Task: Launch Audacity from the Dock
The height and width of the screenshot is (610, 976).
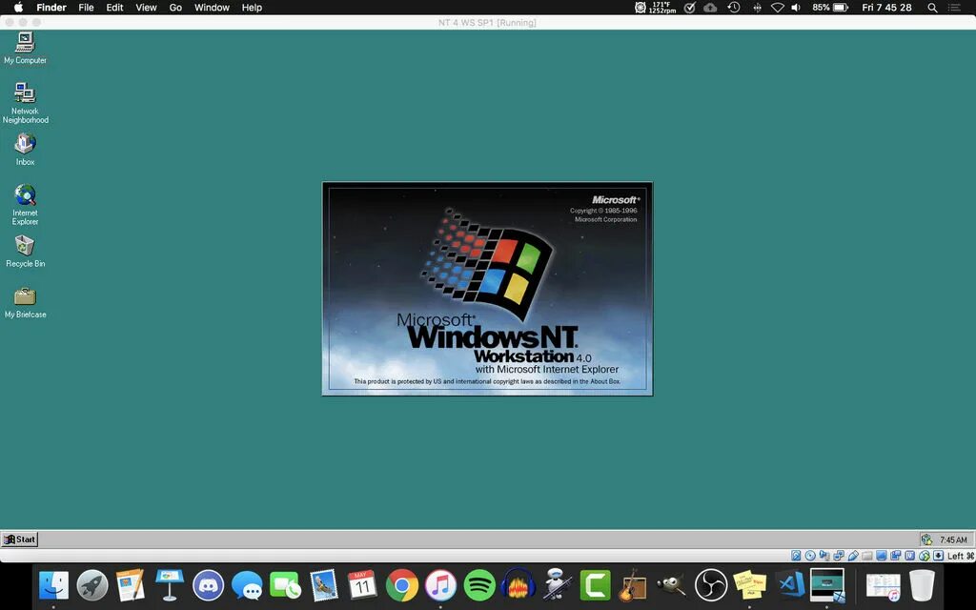Action: 518,585
